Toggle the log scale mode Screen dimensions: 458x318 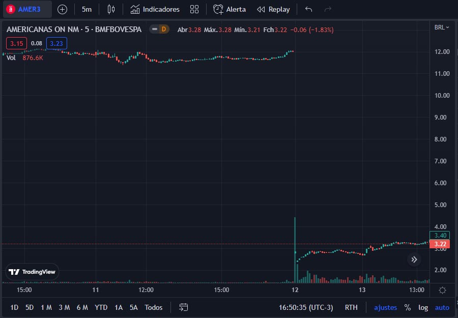[423, 307]
